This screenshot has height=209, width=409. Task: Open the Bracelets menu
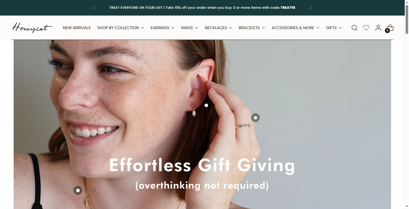point(252,28)
